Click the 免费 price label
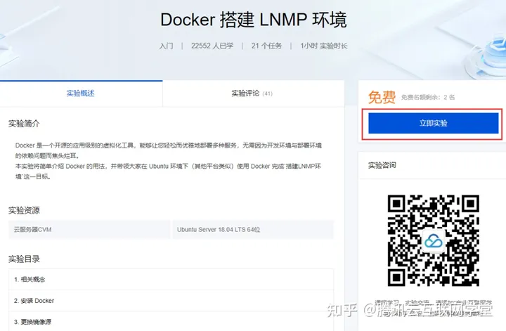Viewport: 506px width, 331px height. [x=382, y=97]
